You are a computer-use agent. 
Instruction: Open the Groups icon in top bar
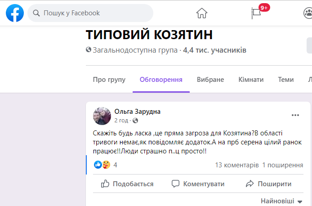coord(308,13)
